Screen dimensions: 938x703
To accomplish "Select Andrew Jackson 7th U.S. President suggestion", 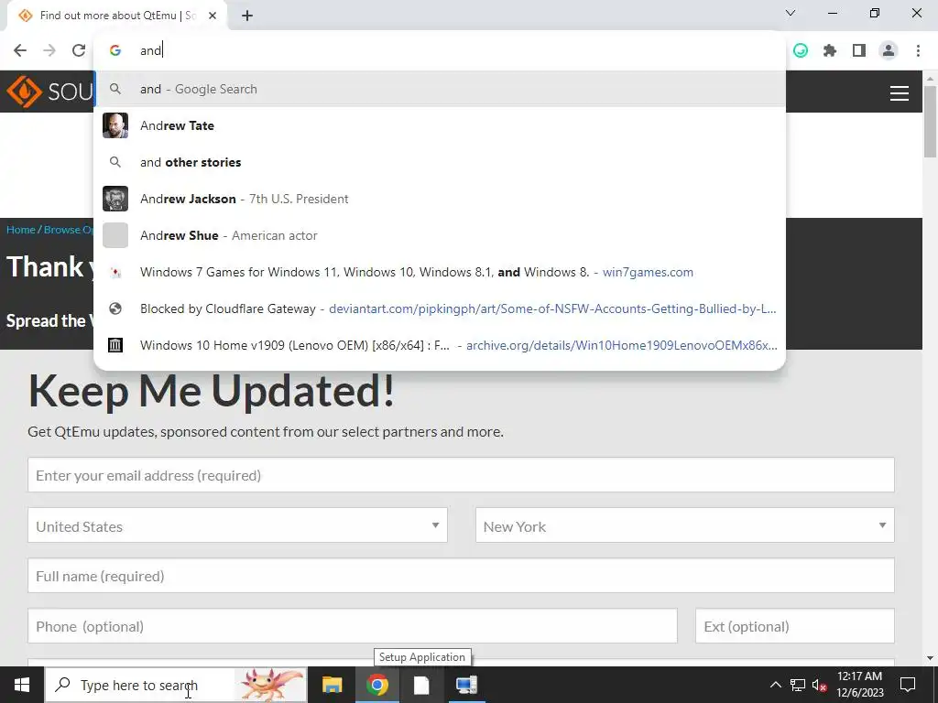I will (x=440, y=199).
